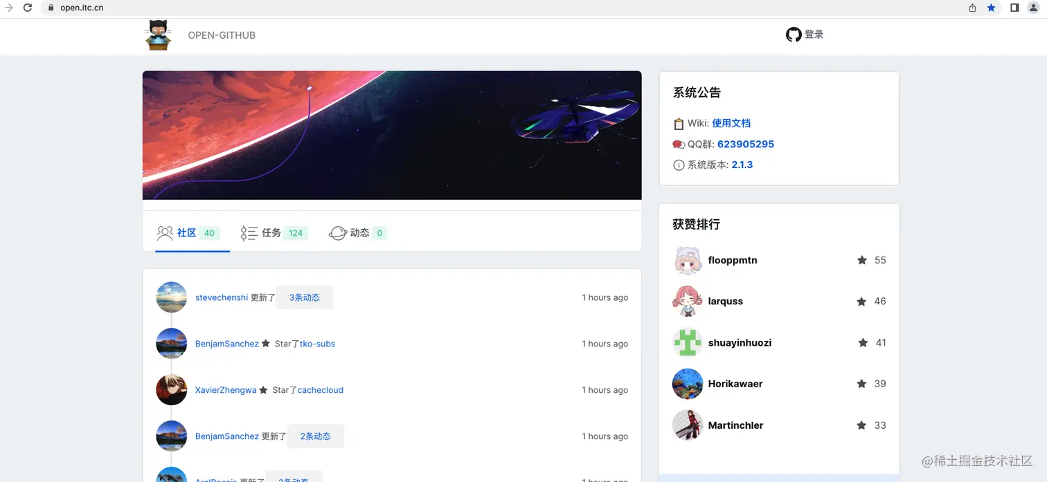This screenshot has height=482, width=1047.
Task: Open XavierZhengwa's profile link
Action: click(226, 390)
